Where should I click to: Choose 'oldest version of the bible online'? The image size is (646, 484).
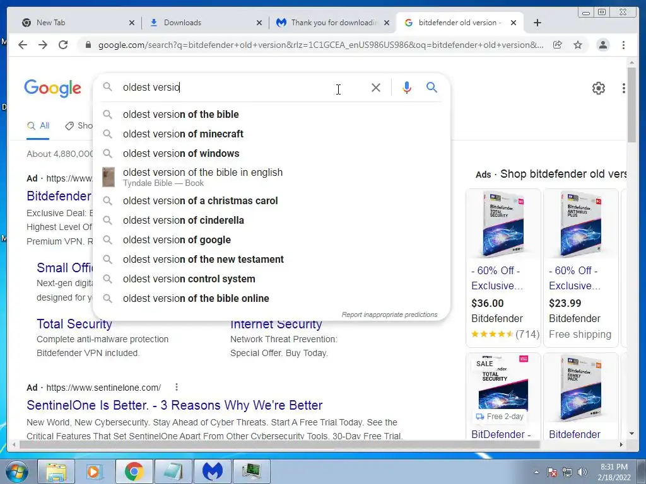272,298
